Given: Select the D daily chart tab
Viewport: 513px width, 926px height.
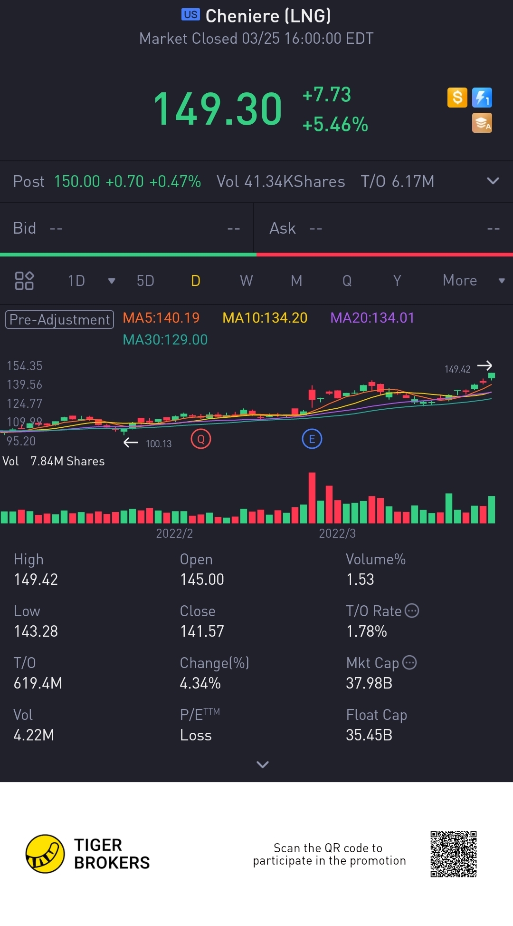Looking at the screenshot, I should (196, 281).
